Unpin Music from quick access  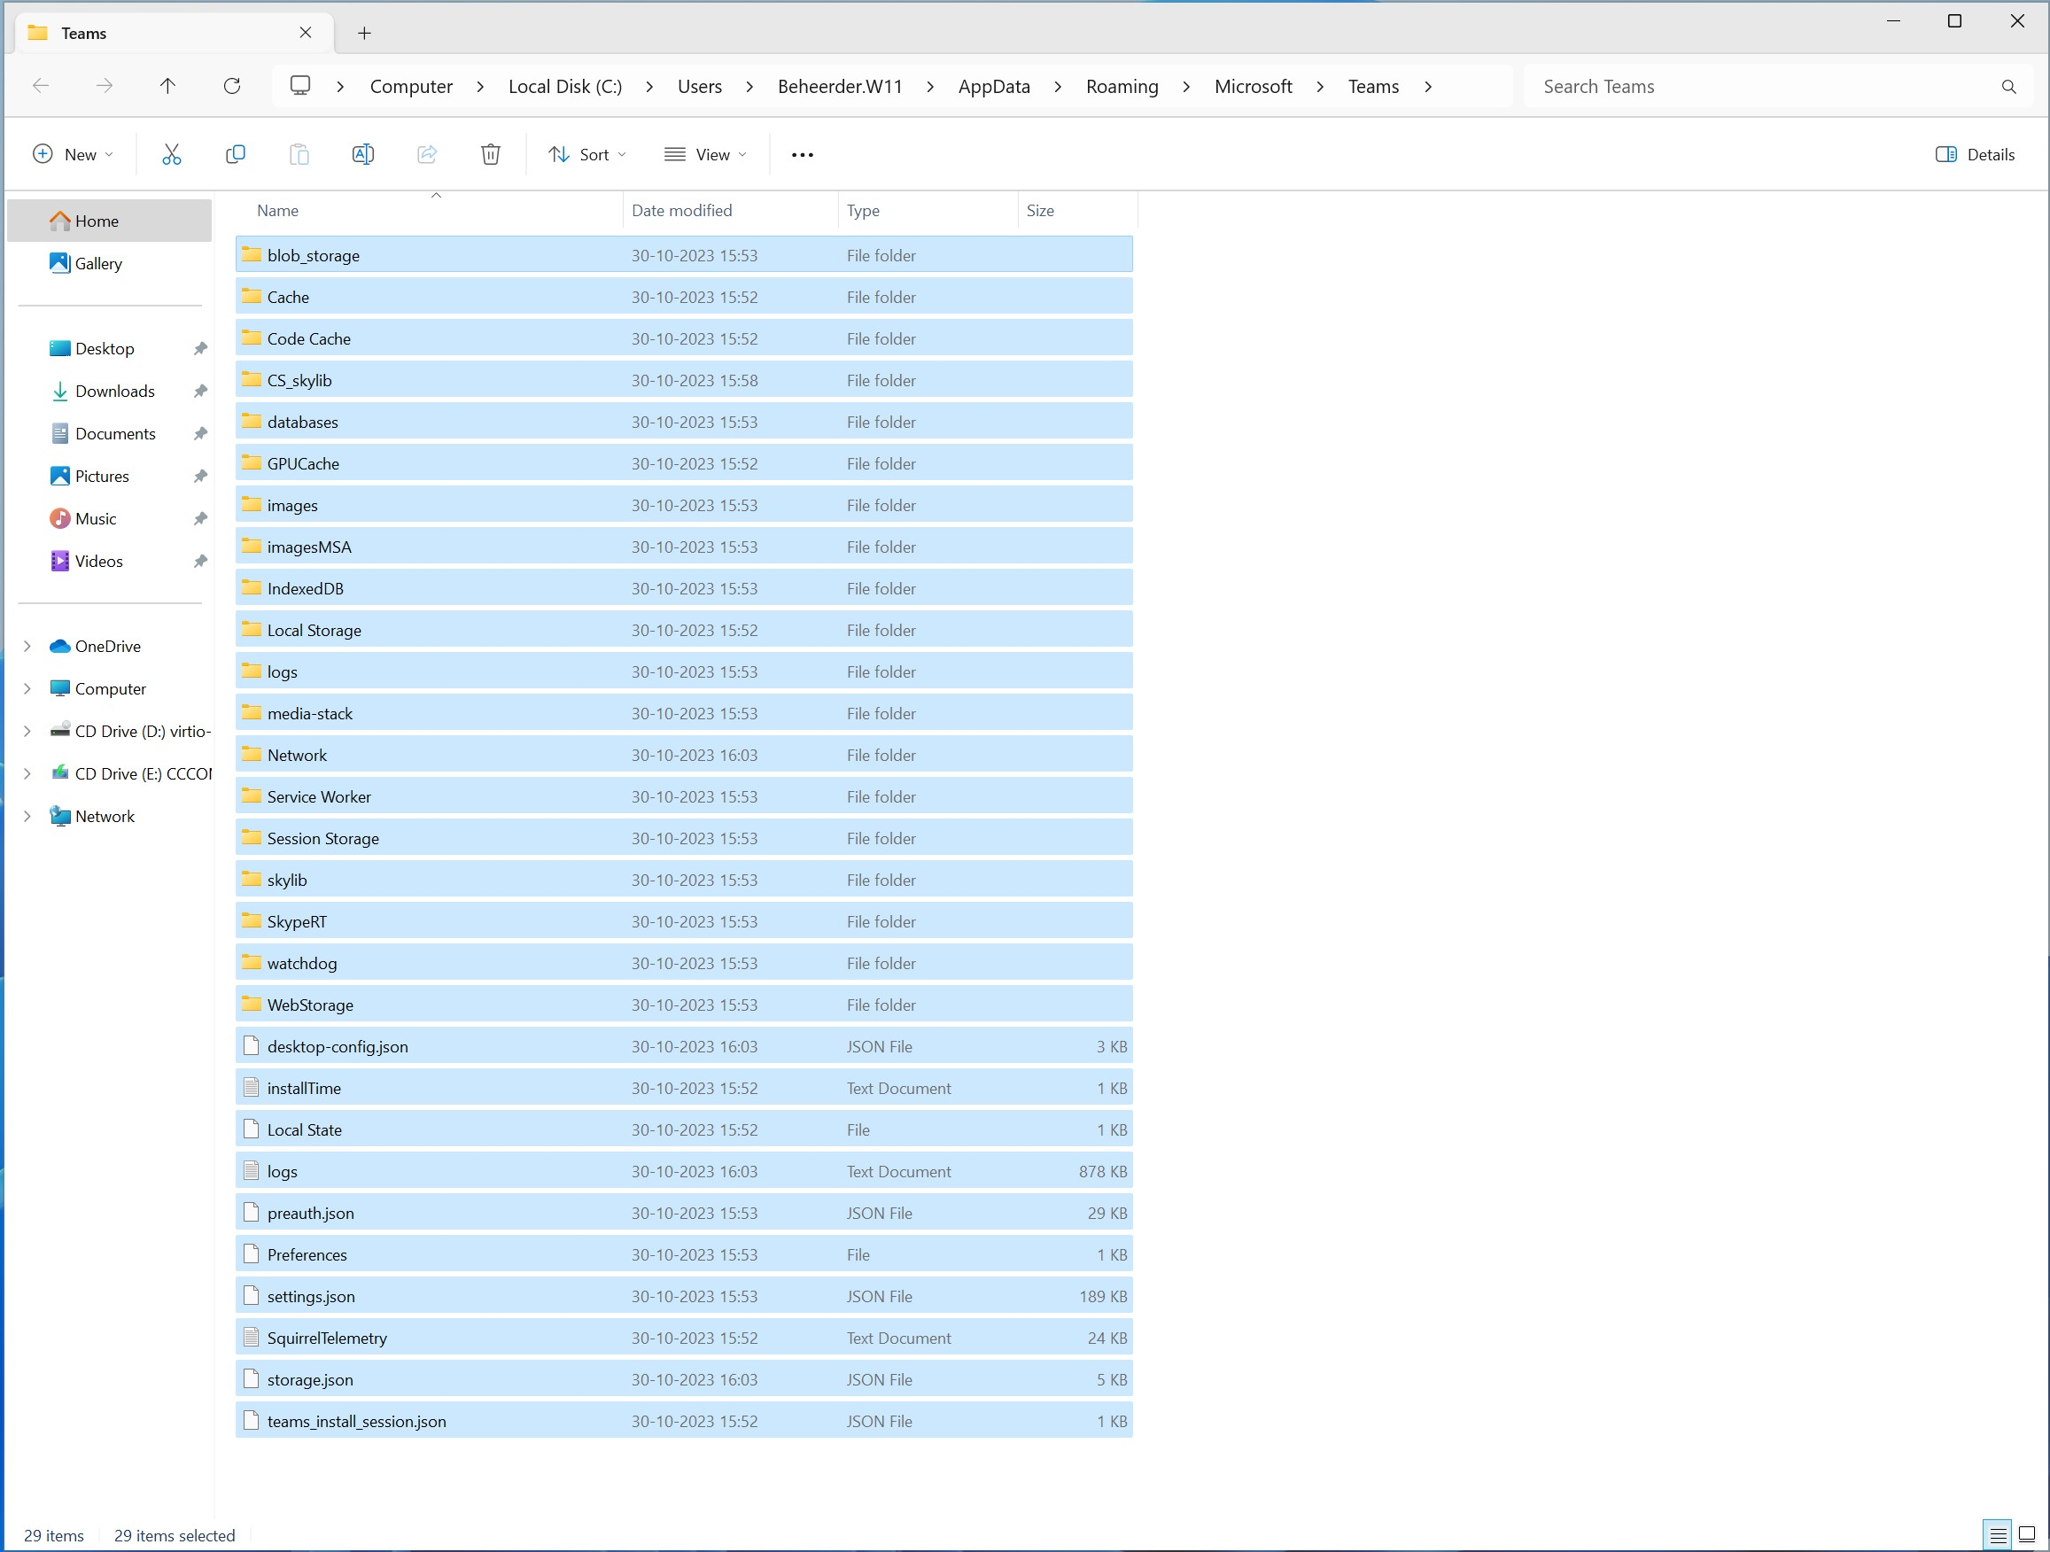[x=200, y=520]
